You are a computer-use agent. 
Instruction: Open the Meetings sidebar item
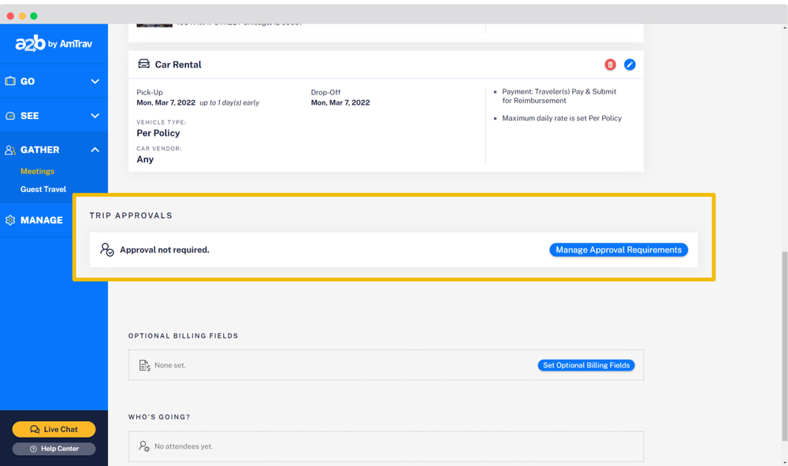37,171
